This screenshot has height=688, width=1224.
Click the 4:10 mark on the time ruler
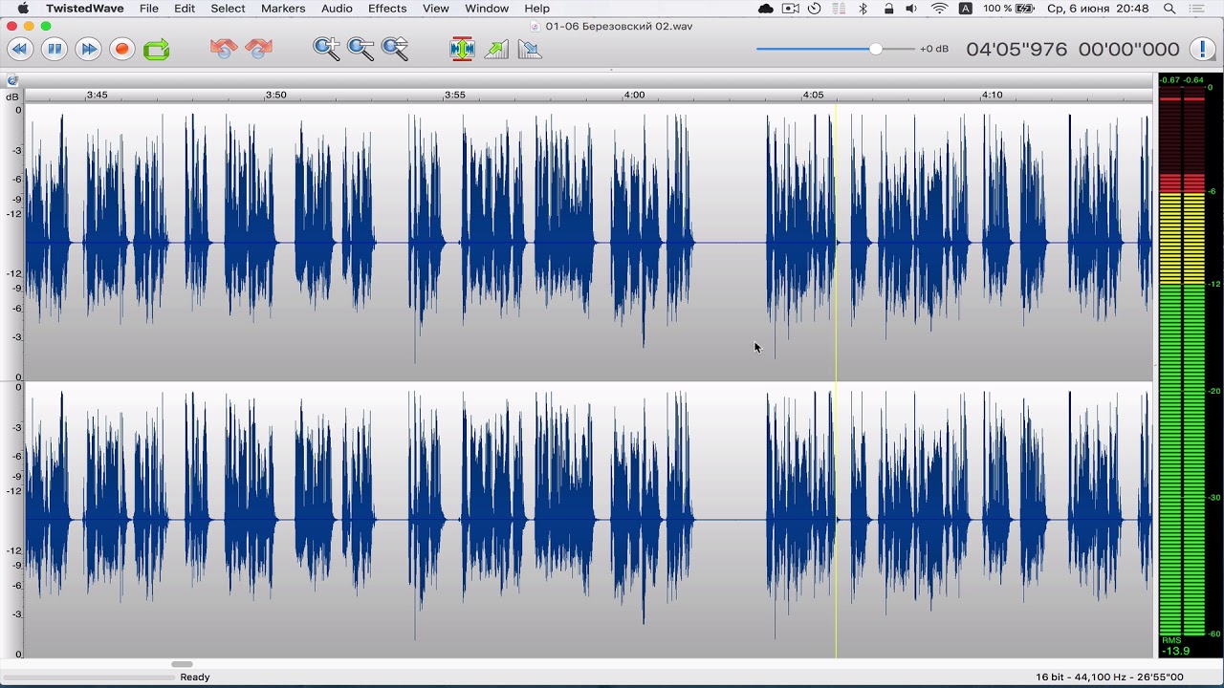[992, 95]
